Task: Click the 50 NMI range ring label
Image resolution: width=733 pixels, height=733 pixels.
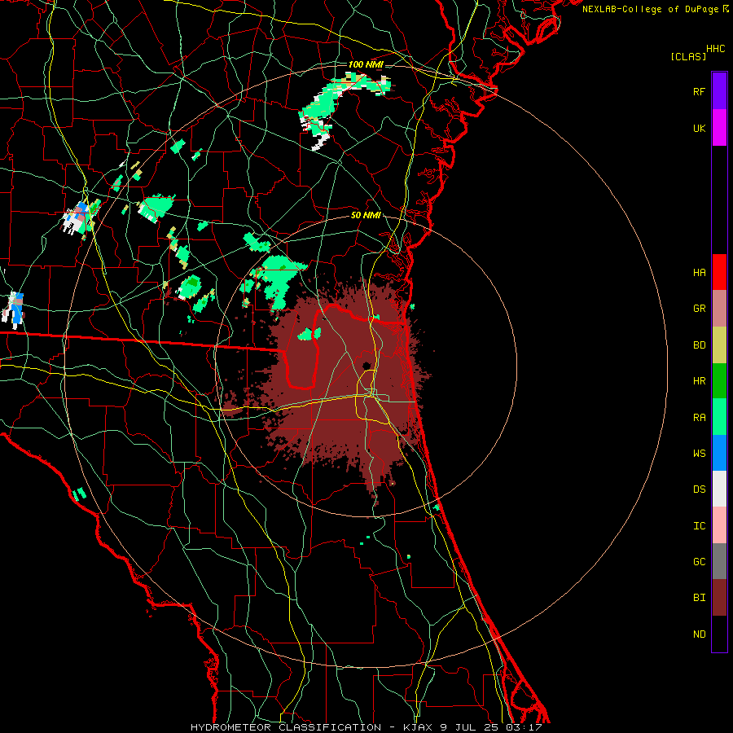Action: (x=366, y=216)
